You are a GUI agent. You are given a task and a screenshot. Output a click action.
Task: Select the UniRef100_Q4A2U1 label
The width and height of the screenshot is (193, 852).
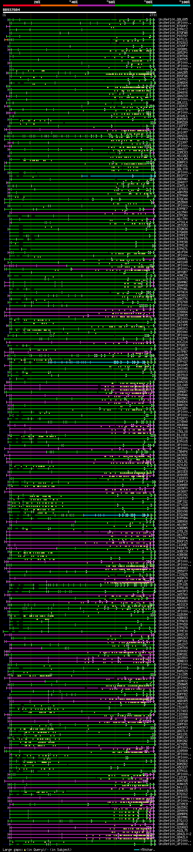[173, 136]
